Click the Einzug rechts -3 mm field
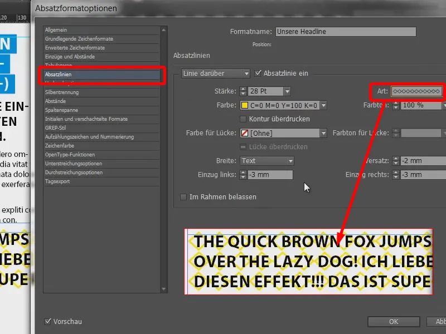The width and height of the screenshot is (446, 334). point(423,175)
